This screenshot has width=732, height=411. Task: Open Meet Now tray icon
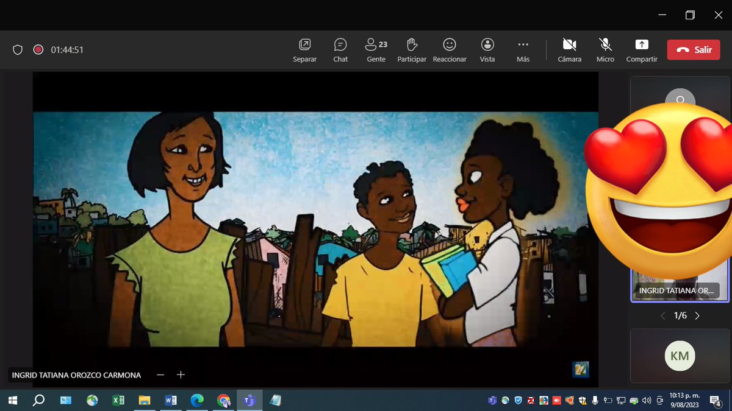coord(659,400)
